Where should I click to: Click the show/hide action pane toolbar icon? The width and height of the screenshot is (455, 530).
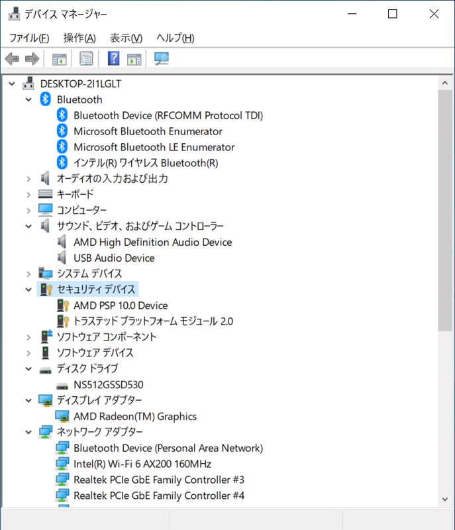coord(134,59)
